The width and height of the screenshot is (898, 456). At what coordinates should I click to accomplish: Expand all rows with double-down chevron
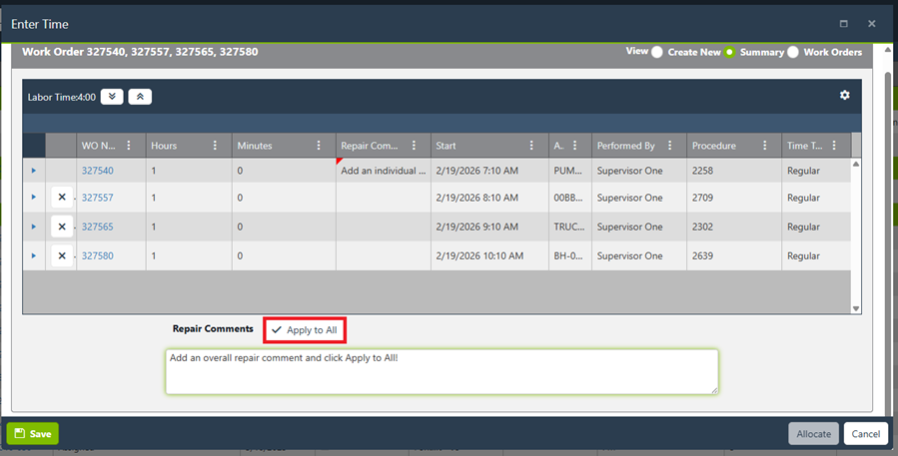pyautogui.click(x=113, y=97)
